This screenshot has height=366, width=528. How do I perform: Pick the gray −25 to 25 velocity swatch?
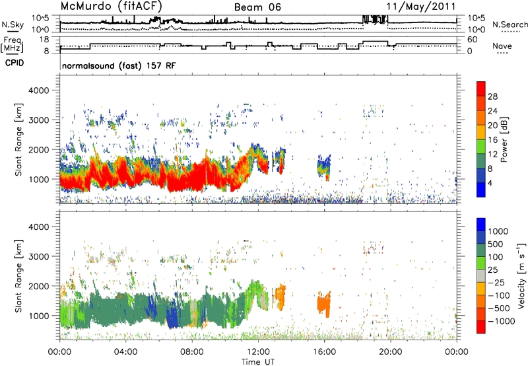tap(481, 275)
